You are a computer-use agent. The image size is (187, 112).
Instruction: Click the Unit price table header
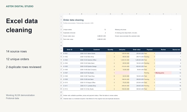(122, 50)
